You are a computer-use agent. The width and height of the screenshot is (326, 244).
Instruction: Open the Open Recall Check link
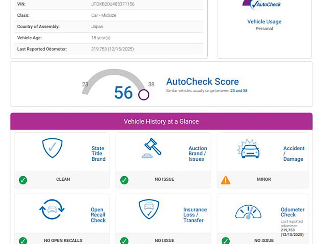click(x=98, y=215)
